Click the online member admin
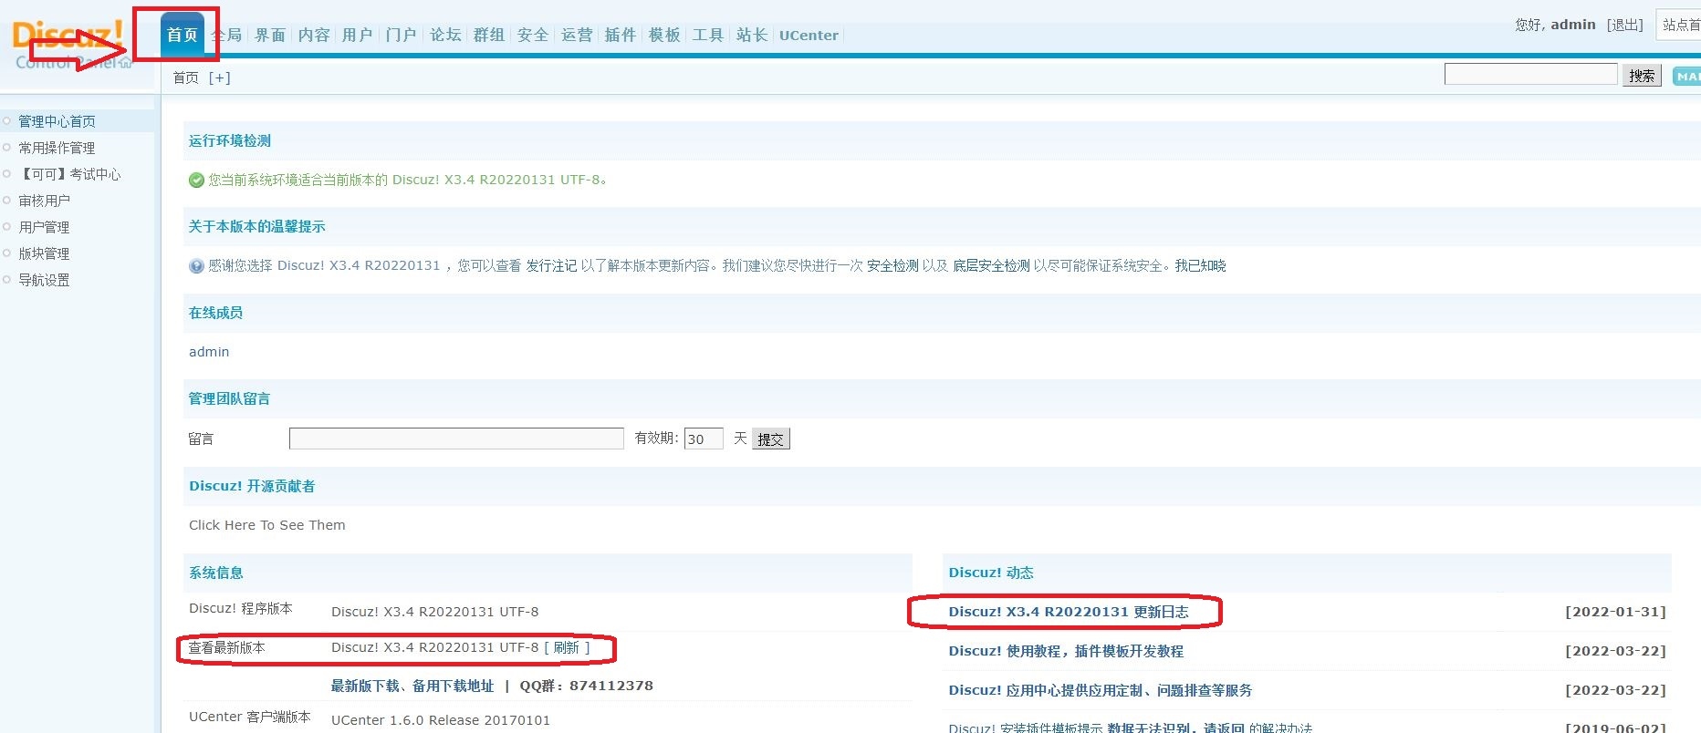Screen dimensions: 1701x733 click(x=209, y=352)
